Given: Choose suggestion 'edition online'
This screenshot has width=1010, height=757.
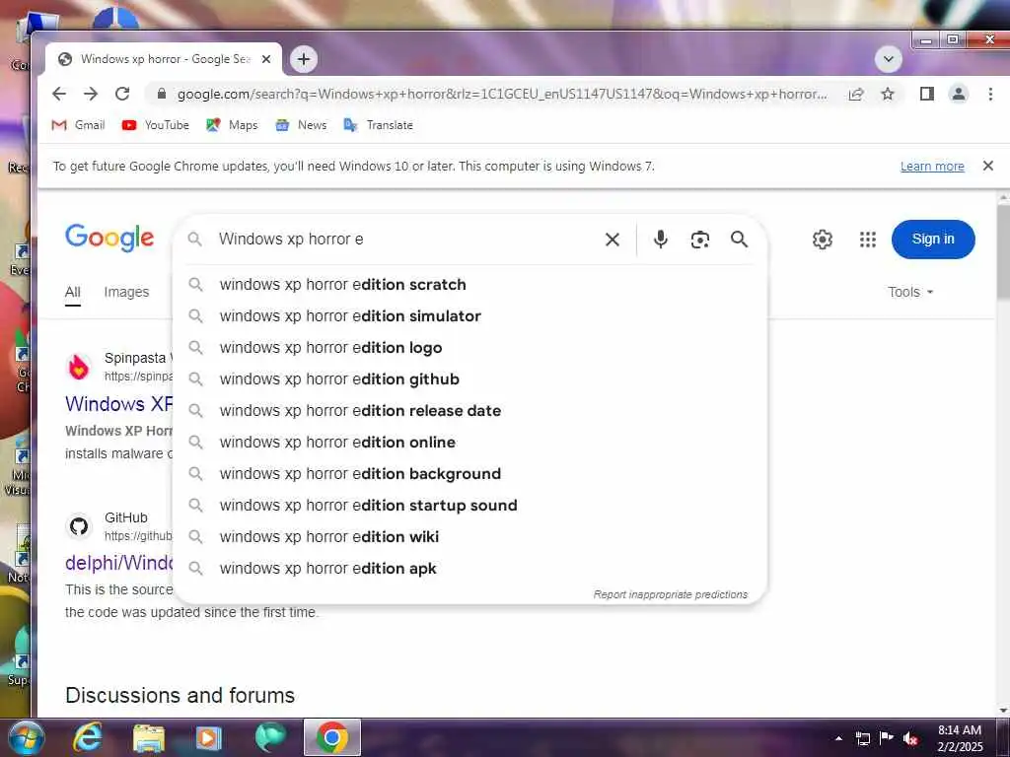Looking at the screenshot, I should (x=470, y=443).
